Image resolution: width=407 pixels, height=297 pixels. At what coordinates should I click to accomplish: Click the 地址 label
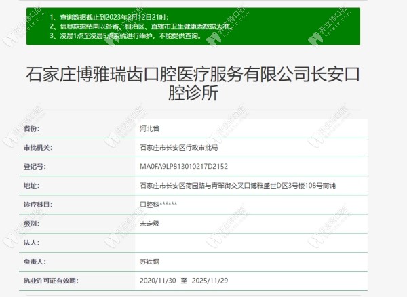pyautogui.click(x=32, y=186)
